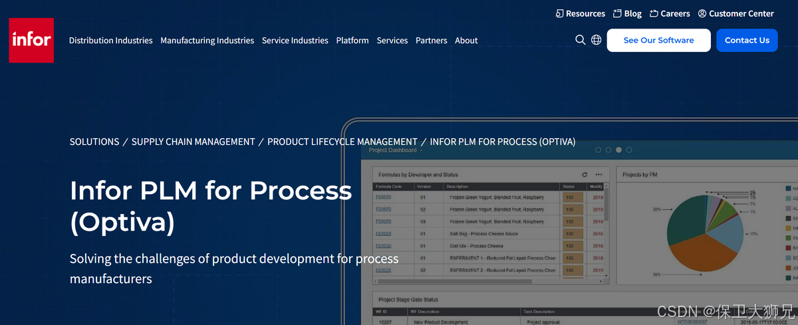Click the Modify column header
The width and height of the screenshot is (798, 325).
pos(596,187)
